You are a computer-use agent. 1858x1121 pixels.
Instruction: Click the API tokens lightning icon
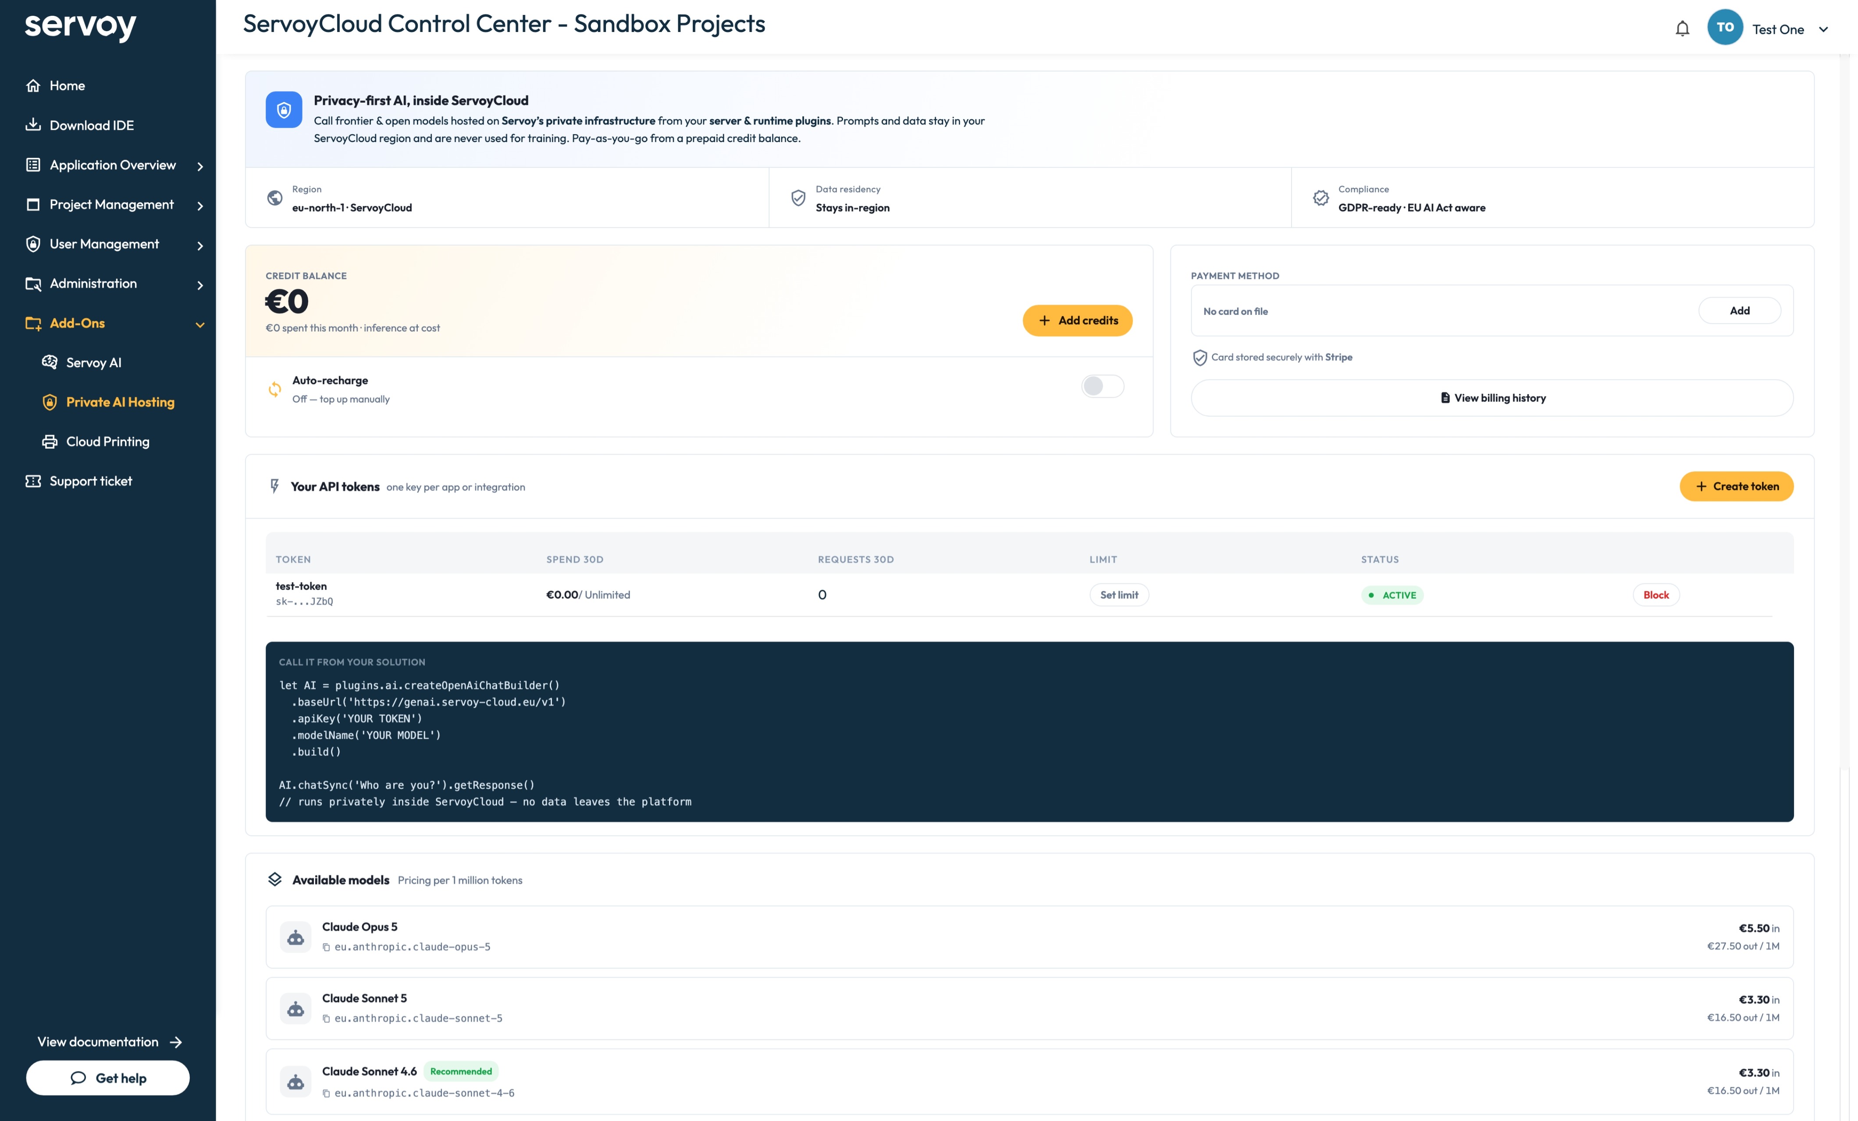pos(274,486)
